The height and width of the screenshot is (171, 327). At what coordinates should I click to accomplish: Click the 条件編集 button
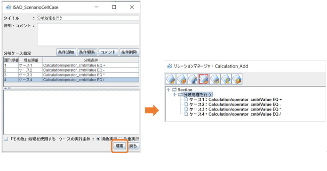point(87,52)
